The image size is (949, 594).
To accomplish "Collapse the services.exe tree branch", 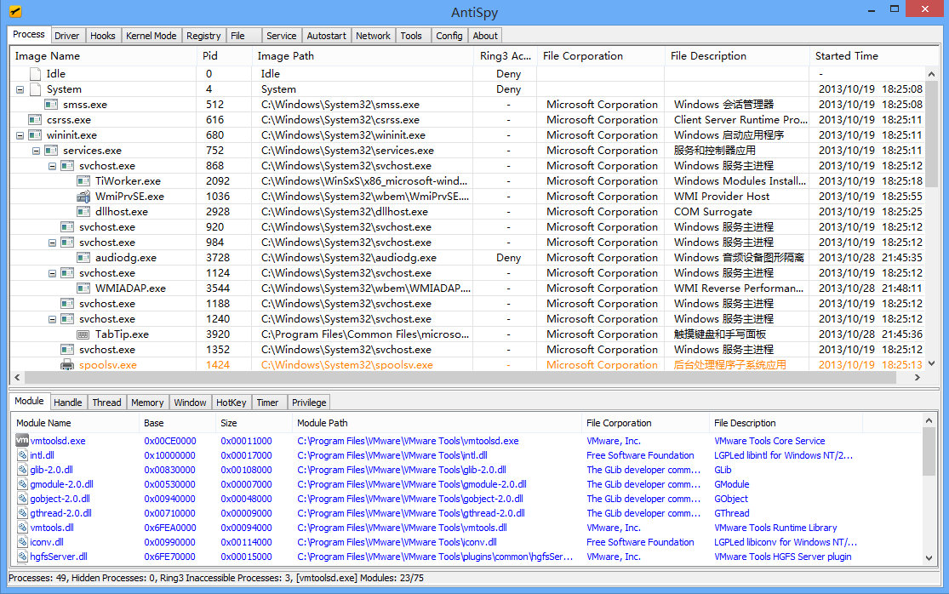I will [x=36, y=151].
